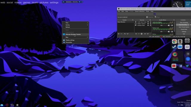This screenshot has height=107, width=191.
Task: Open the cube icon on the taskbar
Action: click(12, 105)
